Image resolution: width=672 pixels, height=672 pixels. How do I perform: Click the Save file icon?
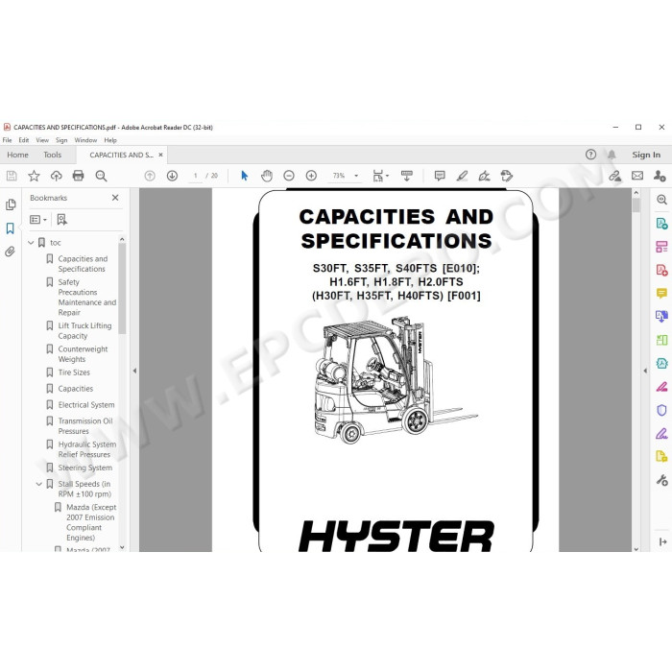[12, 176]
